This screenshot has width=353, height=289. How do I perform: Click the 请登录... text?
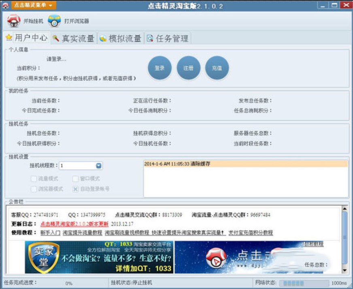(56, 59)
